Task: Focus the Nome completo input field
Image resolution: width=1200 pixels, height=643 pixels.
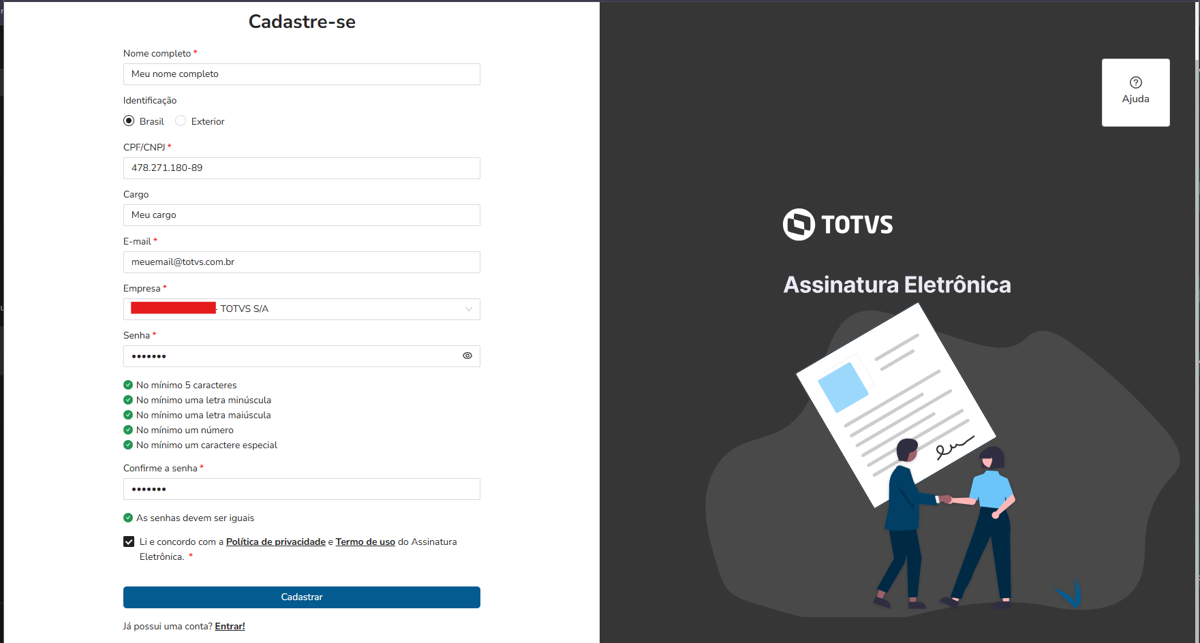Action: (302, 74)
